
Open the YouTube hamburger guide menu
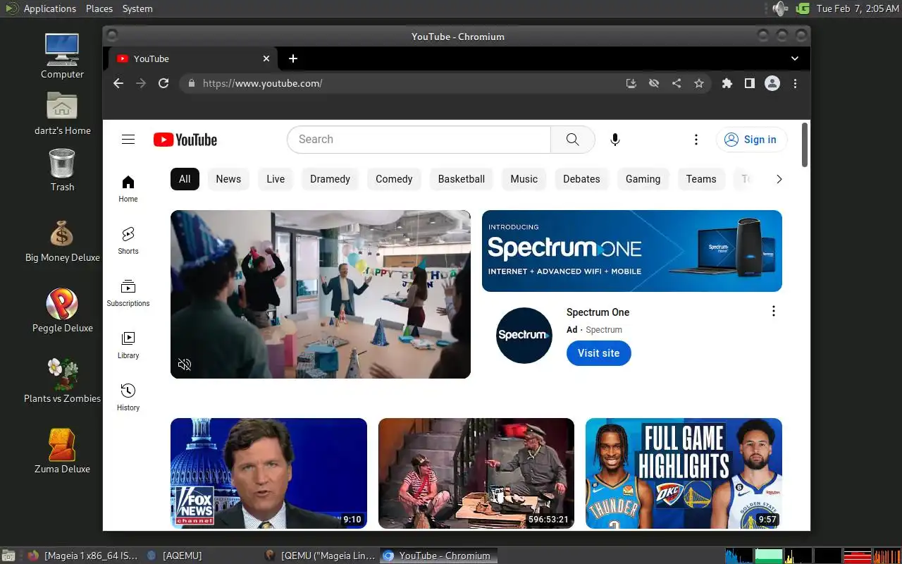[128, 140]
